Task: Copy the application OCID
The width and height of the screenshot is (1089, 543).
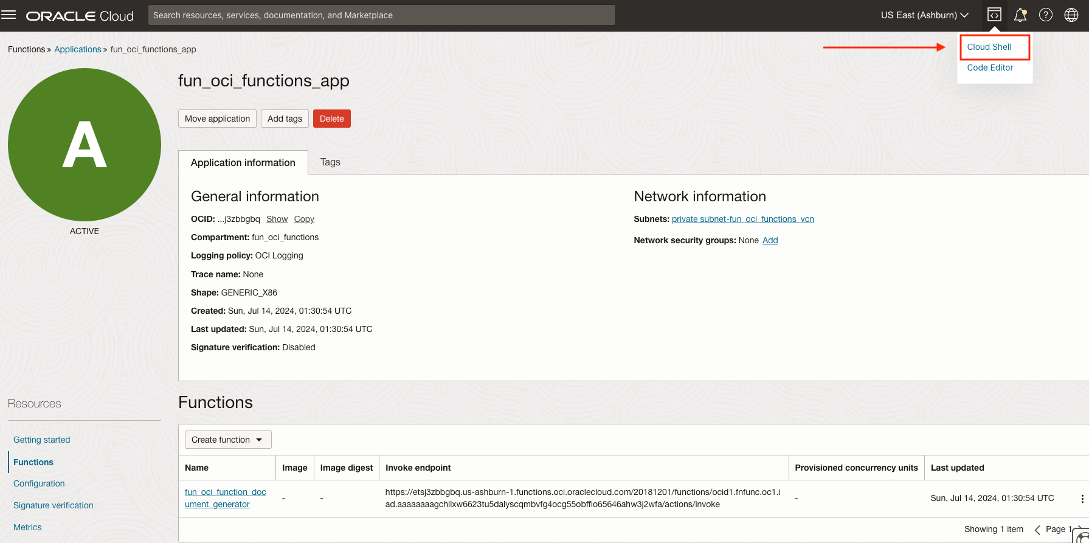Action: [x=304, y=219]
